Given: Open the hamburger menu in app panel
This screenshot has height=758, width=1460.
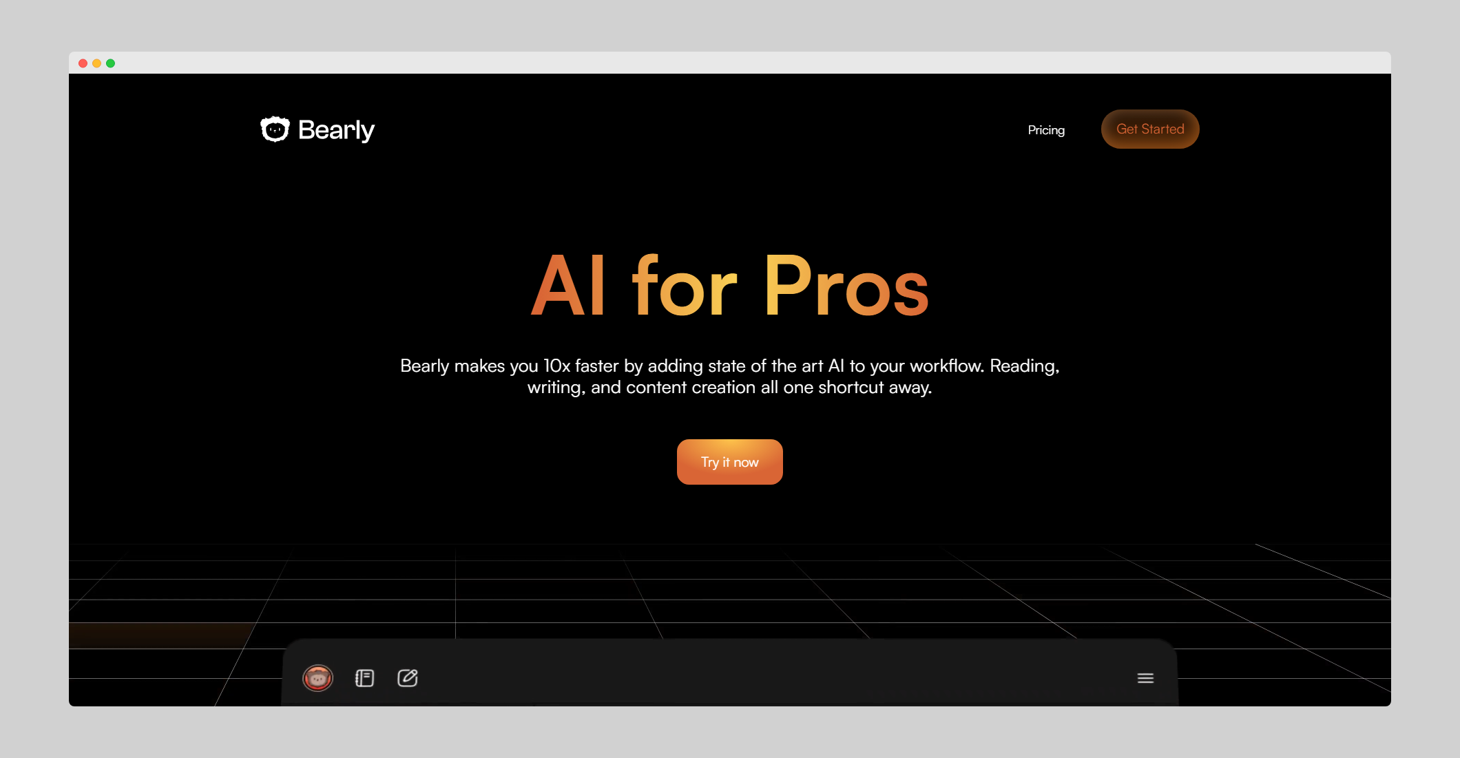Looking at the screenshot, I should click(1145, 678).
